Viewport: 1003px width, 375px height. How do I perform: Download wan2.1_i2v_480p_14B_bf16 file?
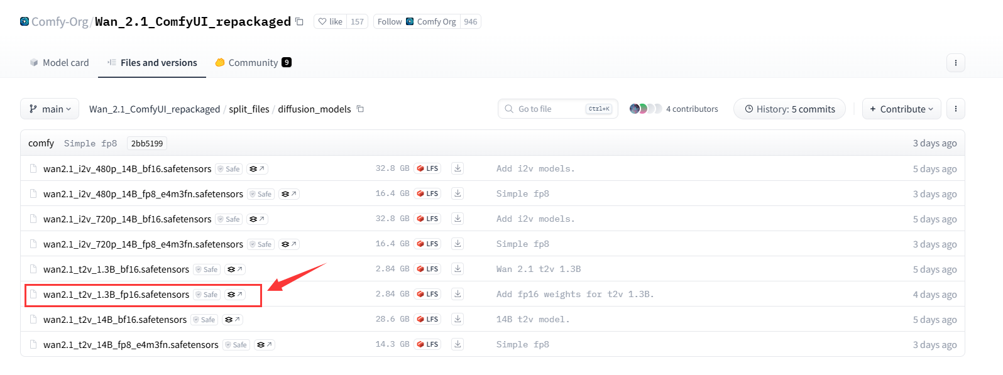(x=458, y=168)
